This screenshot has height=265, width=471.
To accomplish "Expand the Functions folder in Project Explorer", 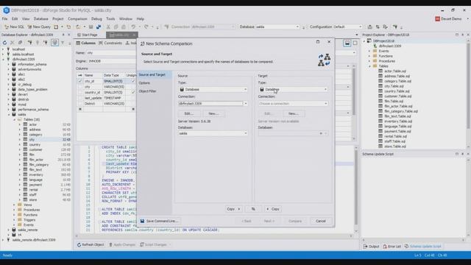I will pos(369,56).
